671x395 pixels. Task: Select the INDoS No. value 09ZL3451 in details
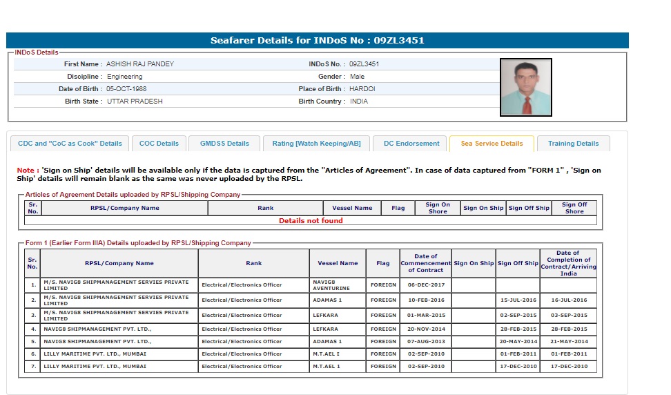pyautogui.click(x=364, y=64)
